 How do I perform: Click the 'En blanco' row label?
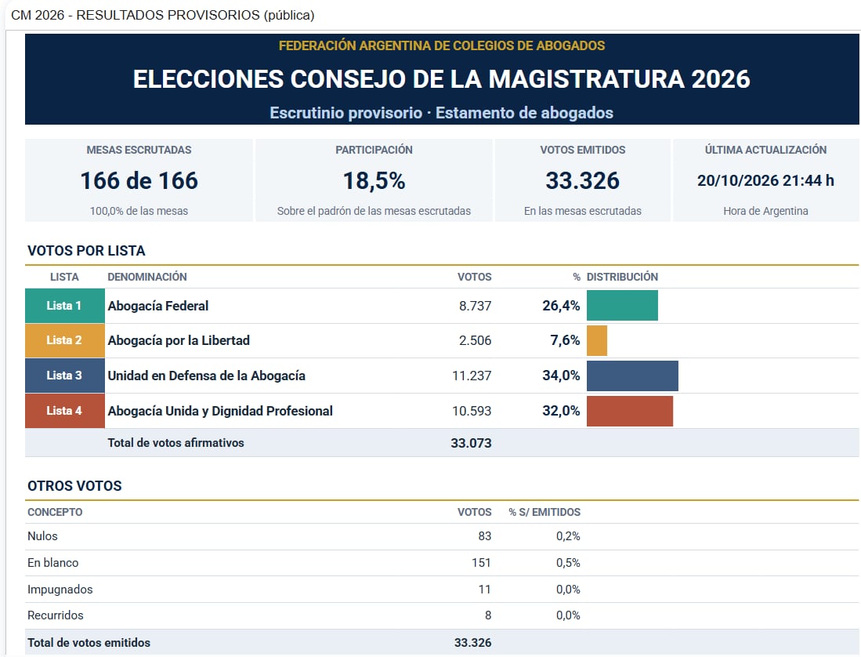click(52, 562)
